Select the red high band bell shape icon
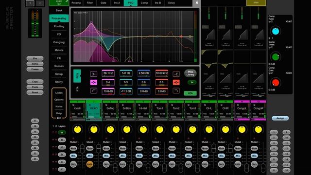The height and width of the screenshot is (175, 311). tap(176, 82)
